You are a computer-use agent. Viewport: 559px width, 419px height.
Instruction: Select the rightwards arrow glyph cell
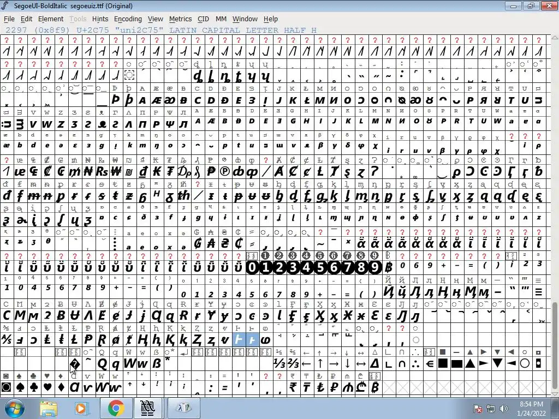click(x=334, y=363)
